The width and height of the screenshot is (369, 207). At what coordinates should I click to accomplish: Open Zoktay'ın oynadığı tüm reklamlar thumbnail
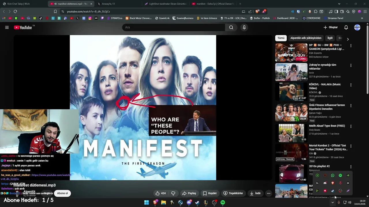(x=291, y=72)
